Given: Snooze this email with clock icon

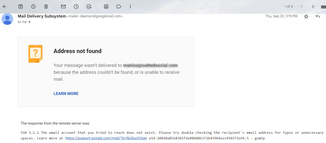Looking at the screenshot, I should click(76, 6).
